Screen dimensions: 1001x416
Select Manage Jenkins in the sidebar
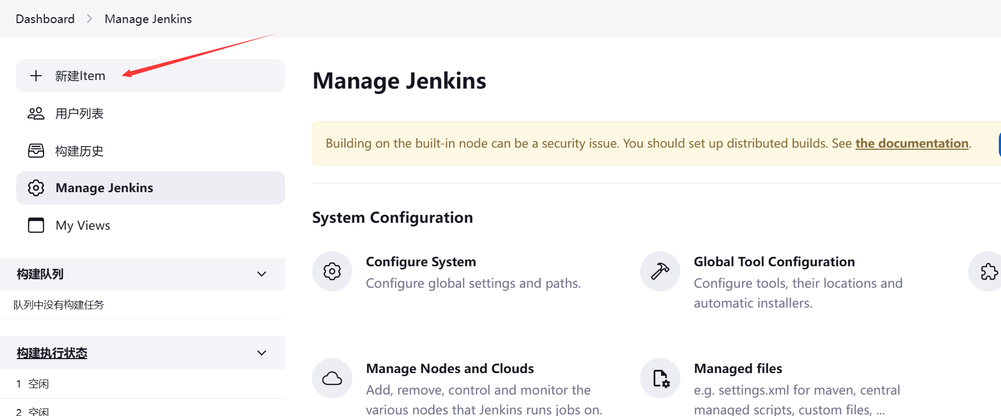click(x=151, y=188)
